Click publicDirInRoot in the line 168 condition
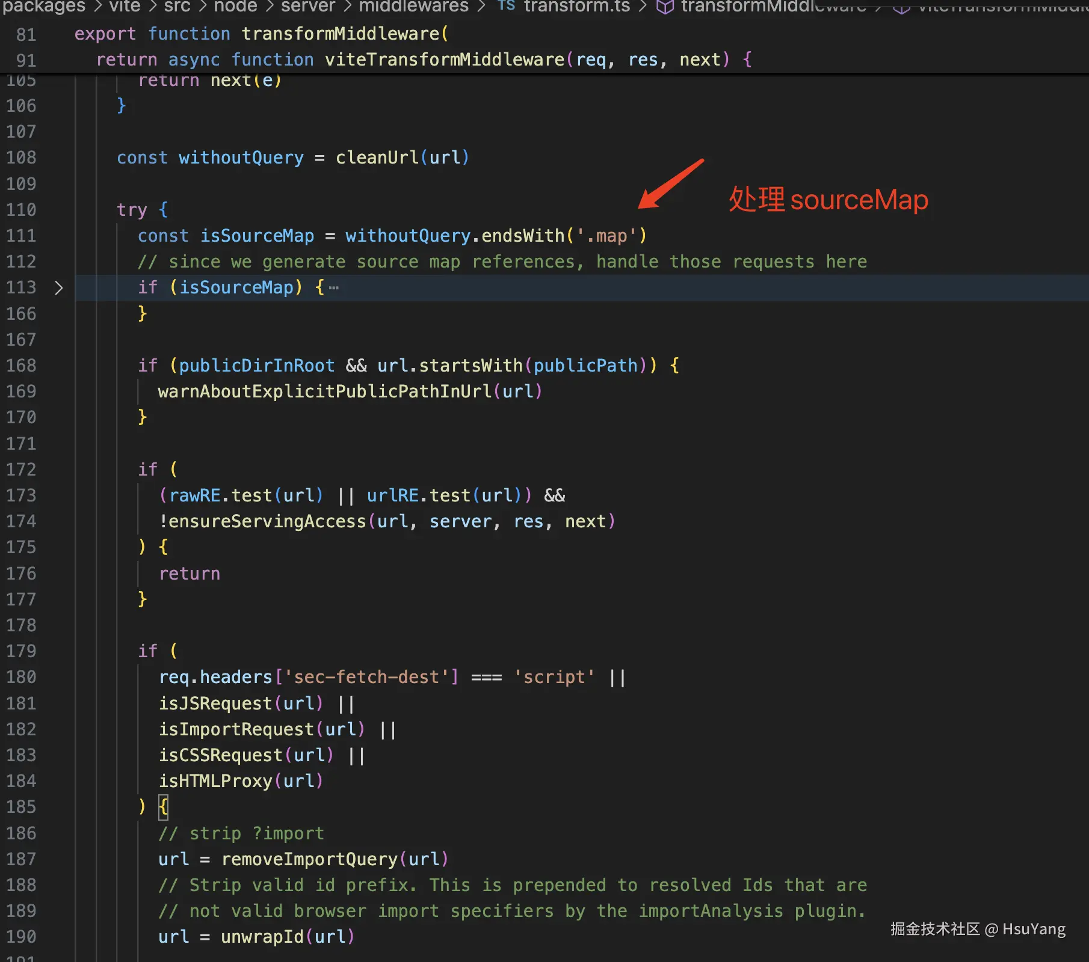The height and width of the screenshot is (962, 1089). coord(257,366)
